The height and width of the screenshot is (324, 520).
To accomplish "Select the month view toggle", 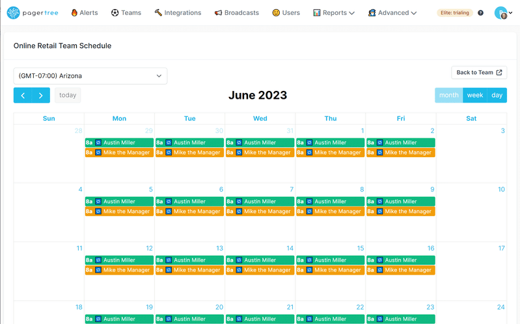I will click(448, 95).
